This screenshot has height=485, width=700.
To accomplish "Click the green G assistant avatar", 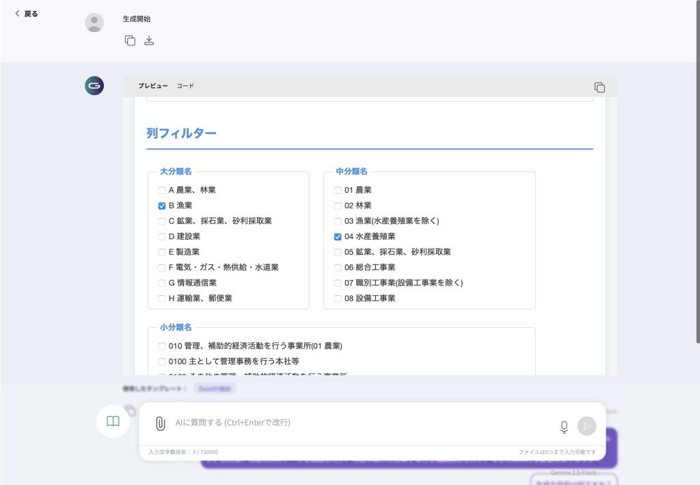I will (x=94, y=85).
